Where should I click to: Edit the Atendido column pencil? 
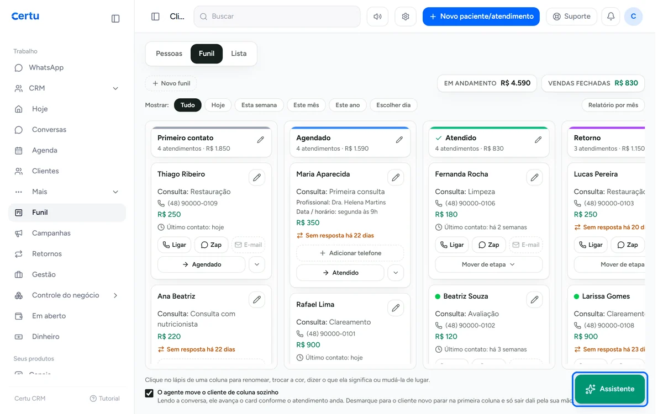538,140
